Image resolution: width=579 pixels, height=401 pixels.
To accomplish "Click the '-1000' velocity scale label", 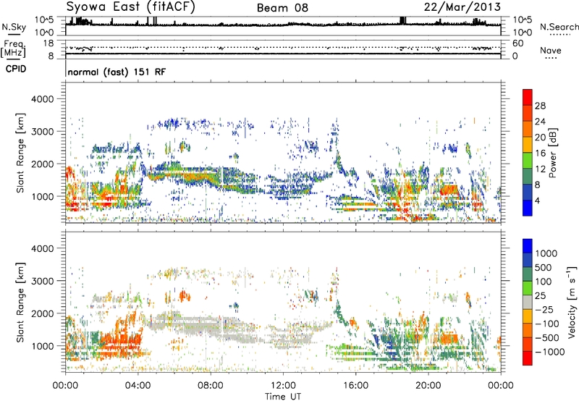I will (549, 352).
